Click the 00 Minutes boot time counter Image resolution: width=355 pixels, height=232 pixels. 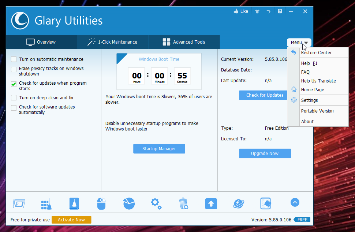coord(160,76)
